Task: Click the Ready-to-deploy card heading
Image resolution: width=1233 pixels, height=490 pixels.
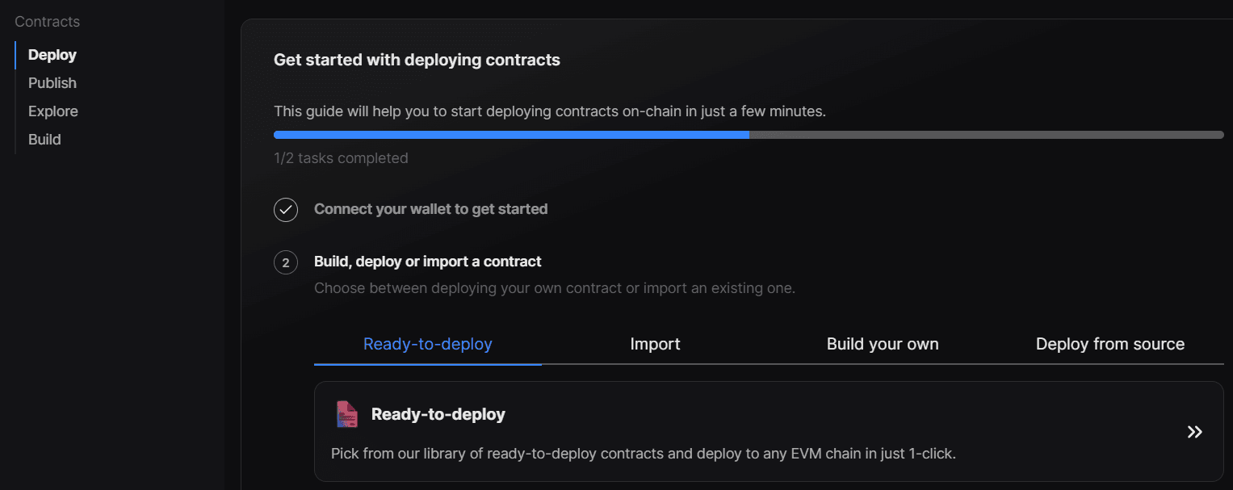Action: pyautogui.click(x=438, y=414)
